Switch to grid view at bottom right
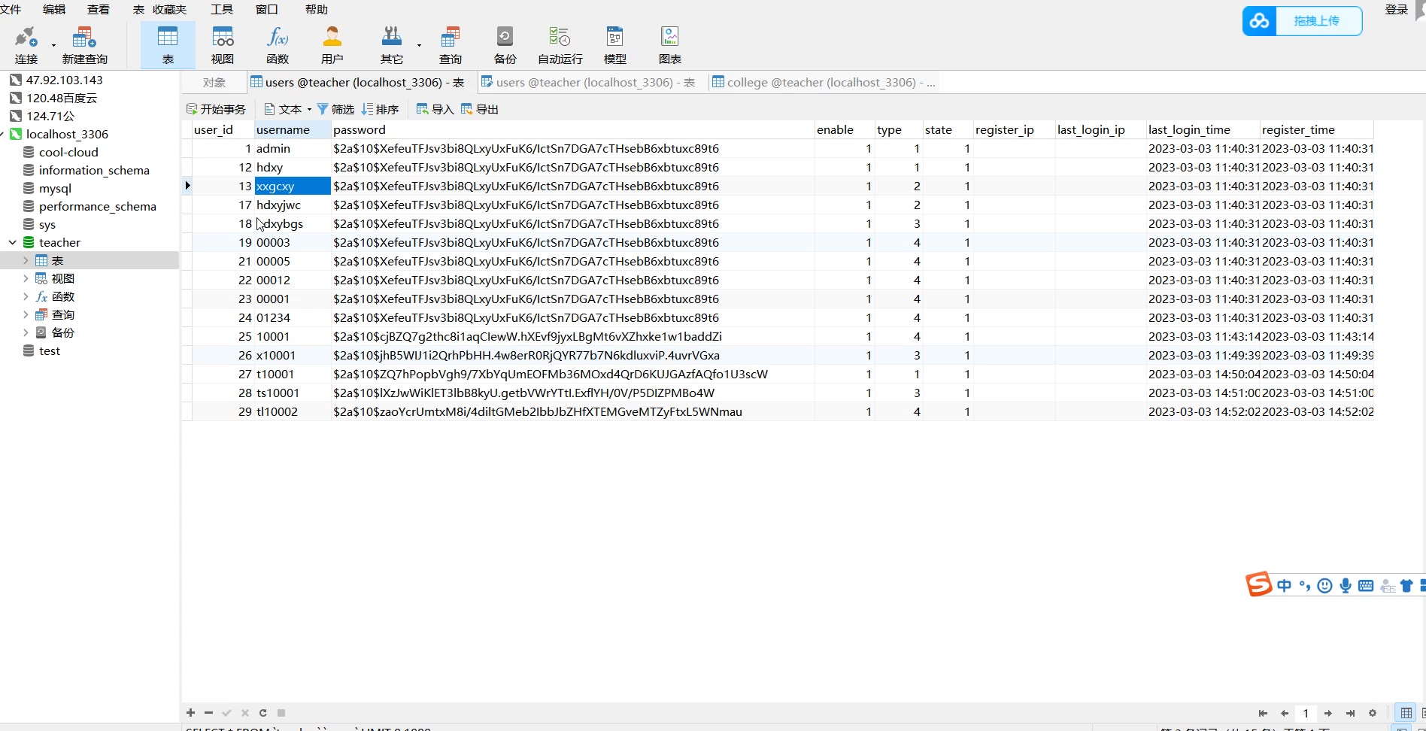 click(1406, 713)
